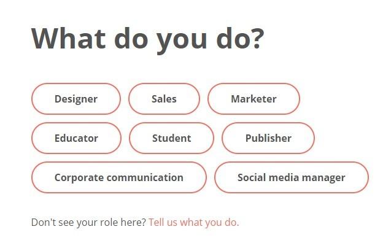Select the Educator role pill
The height and width of the screenshot is (240, 391).
[76, 138]
